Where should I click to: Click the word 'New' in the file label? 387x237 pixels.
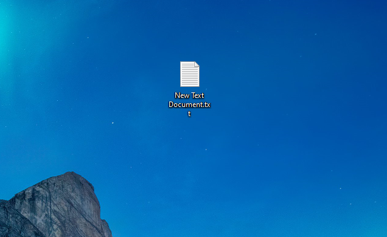click(182, 95)
